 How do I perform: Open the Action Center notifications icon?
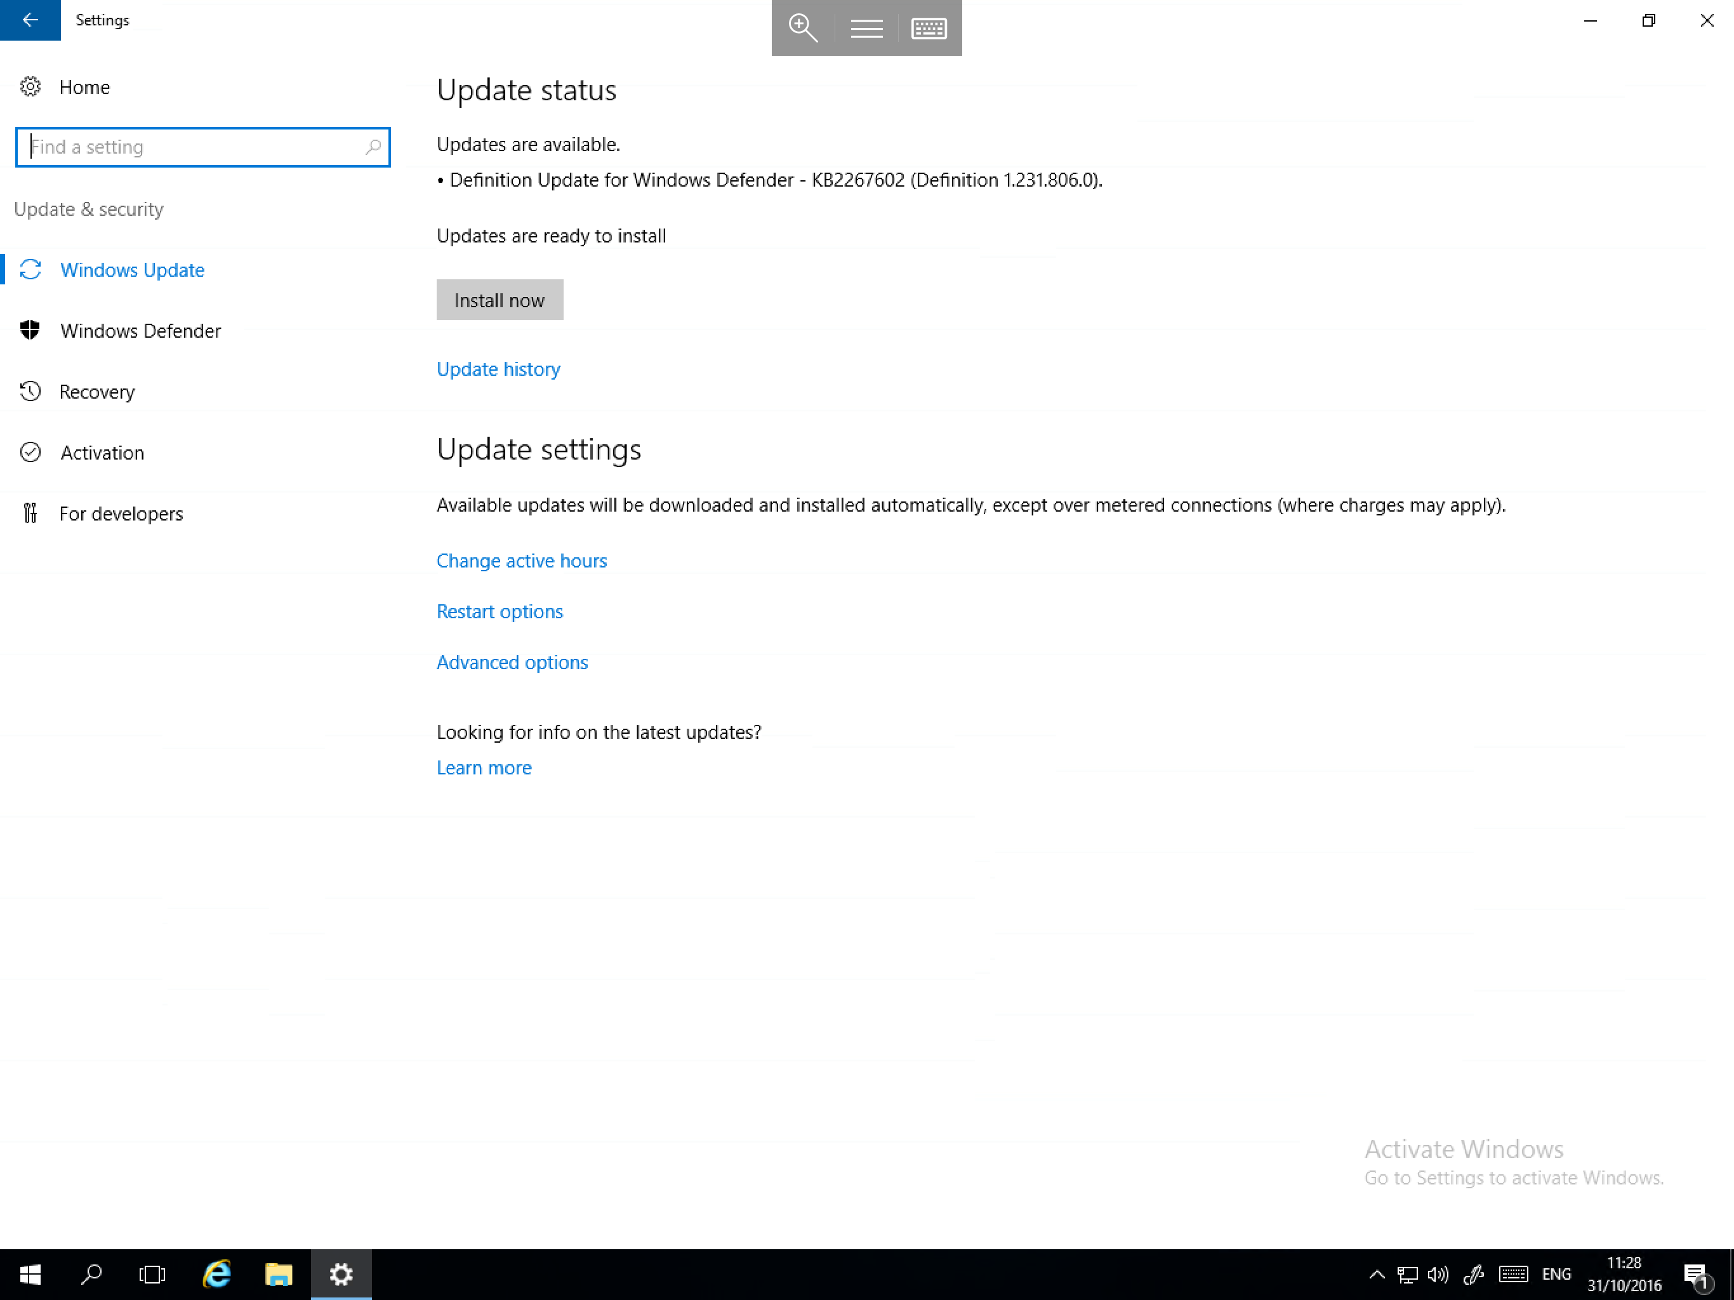[1697, 1276]
